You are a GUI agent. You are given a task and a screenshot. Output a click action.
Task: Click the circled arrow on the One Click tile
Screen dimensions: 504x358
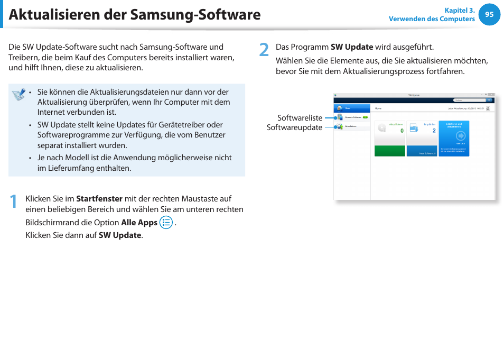(461, 136)
